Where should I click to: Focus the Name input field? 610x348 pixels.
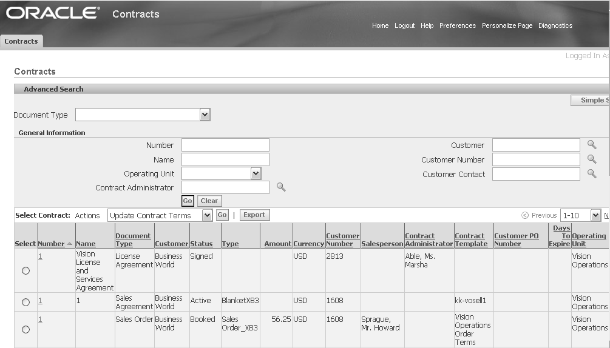pos(225,159)
